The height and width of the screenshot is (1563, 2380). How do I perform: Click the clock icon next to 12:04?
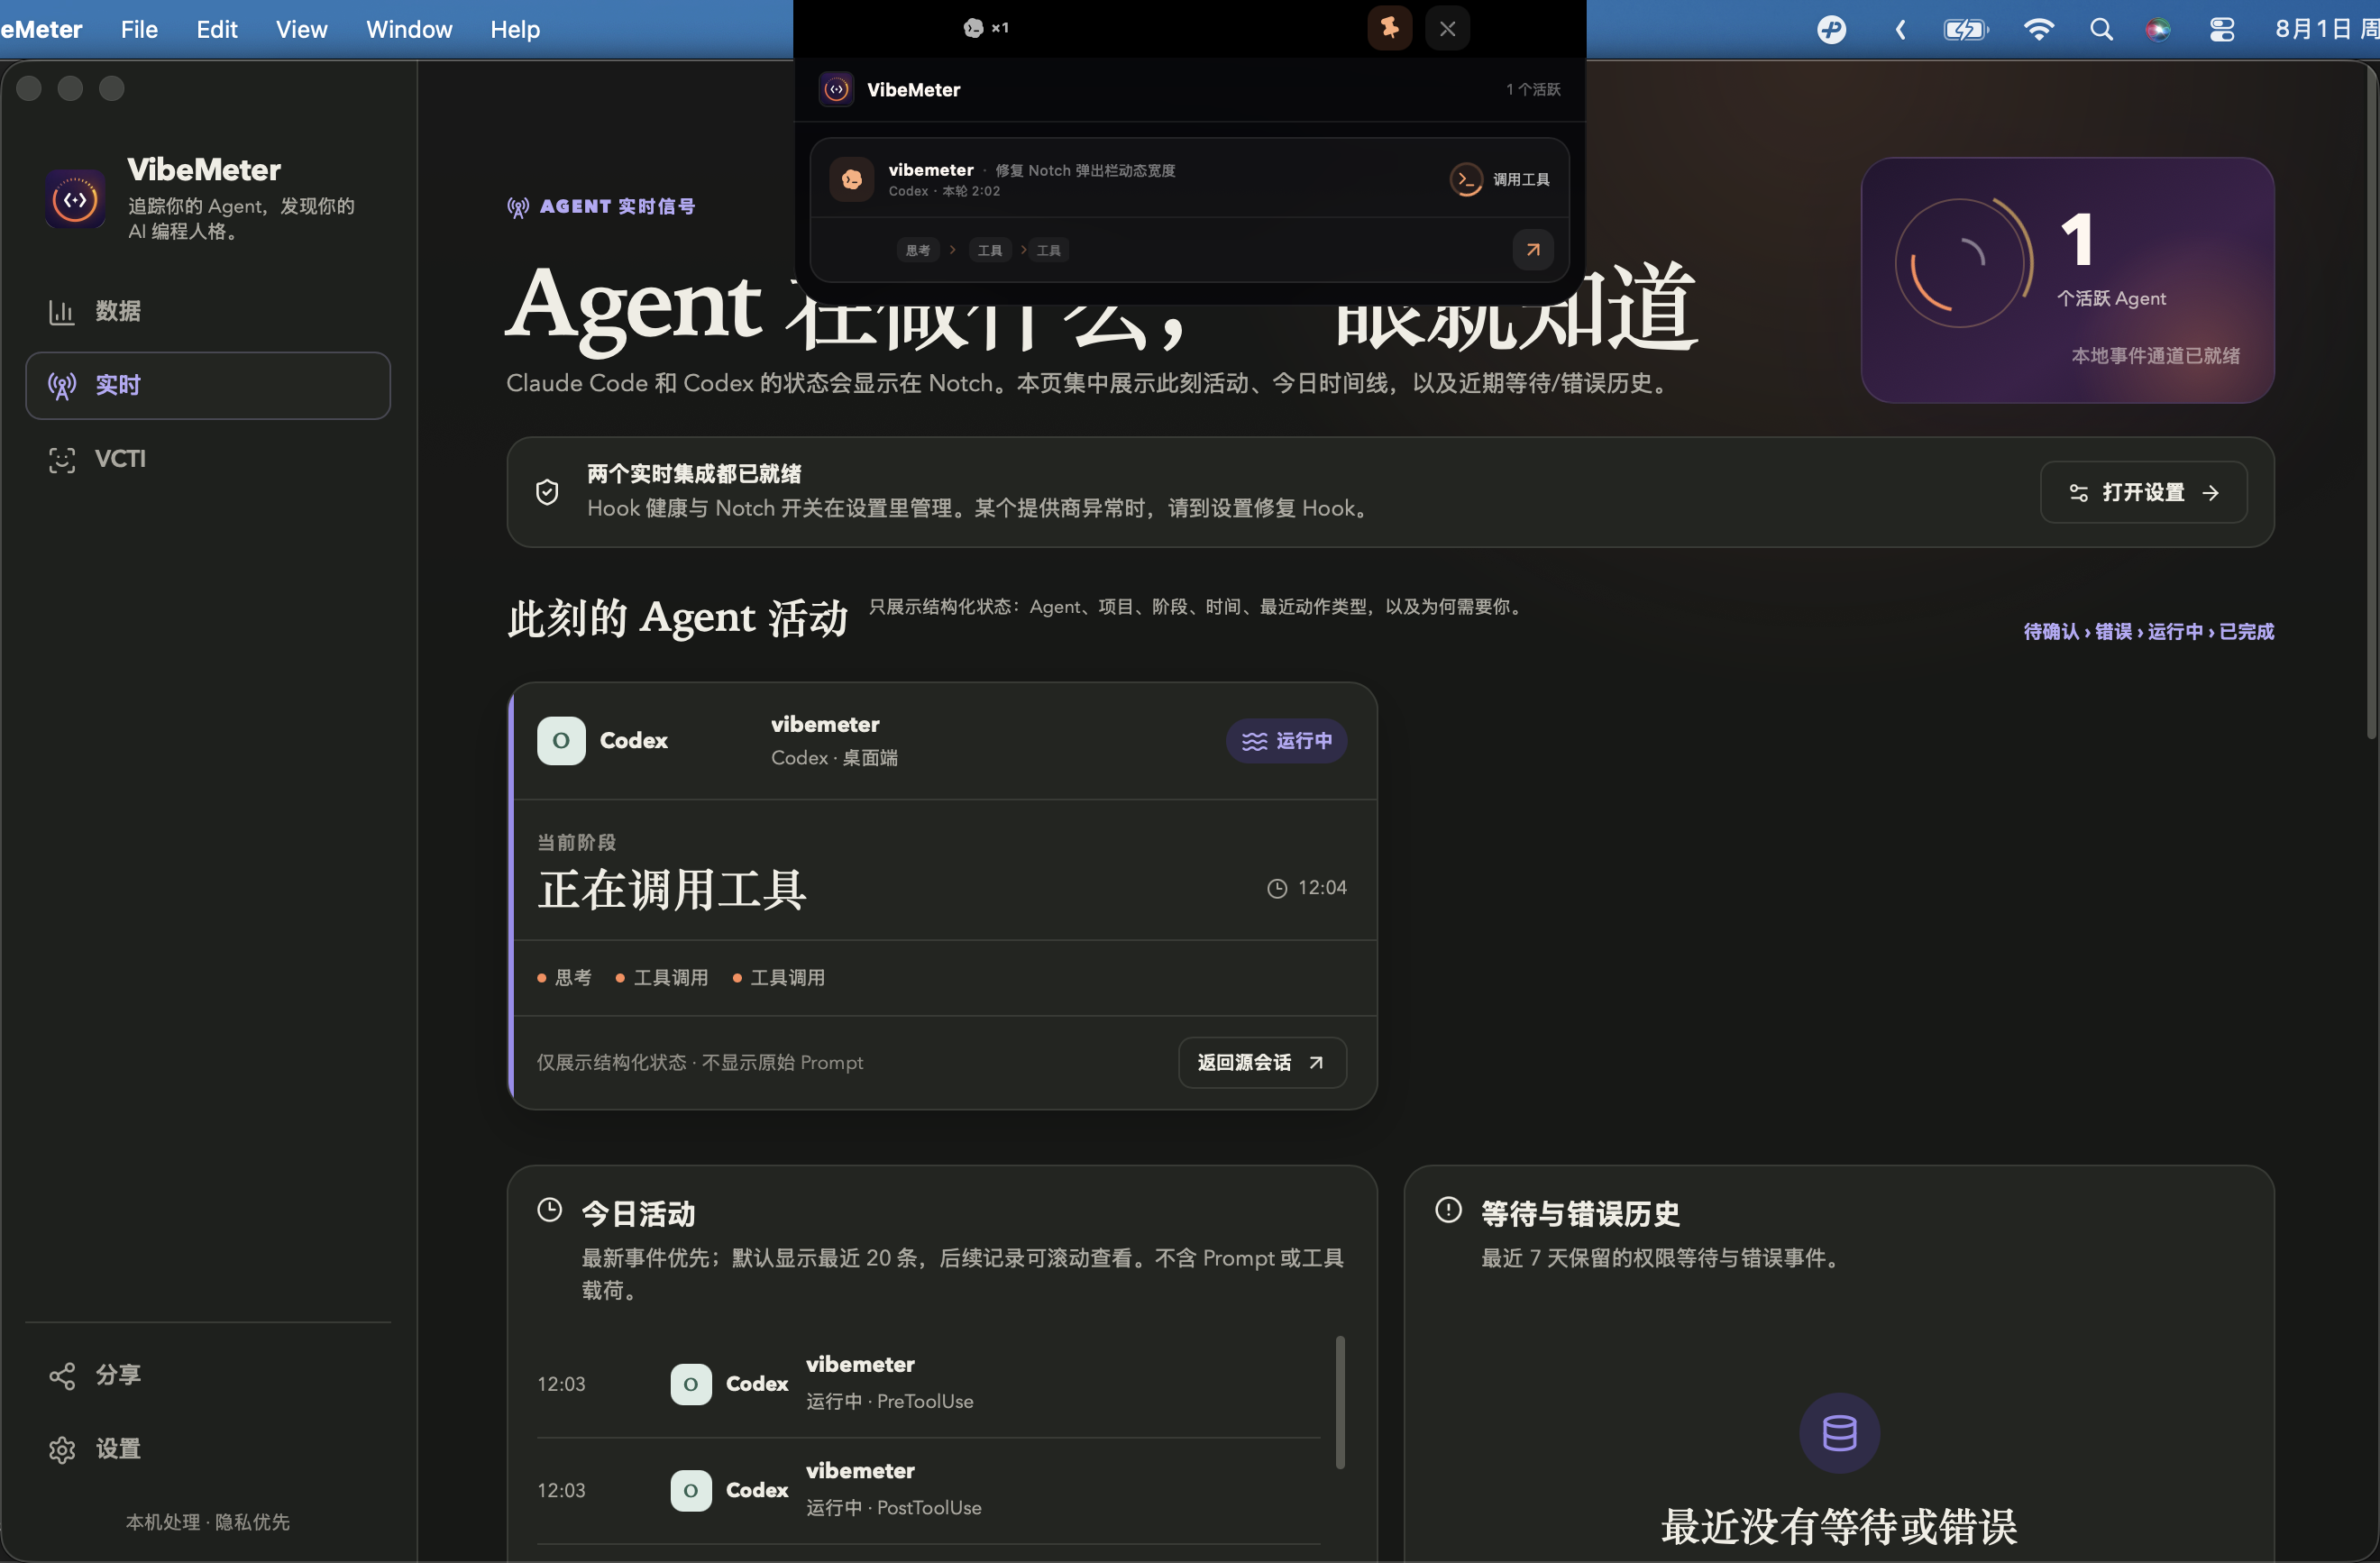click(1277, 888)
